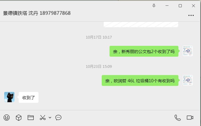Start a video call
The height and width of the screenshot is (126, 201).
click(190, 118)
